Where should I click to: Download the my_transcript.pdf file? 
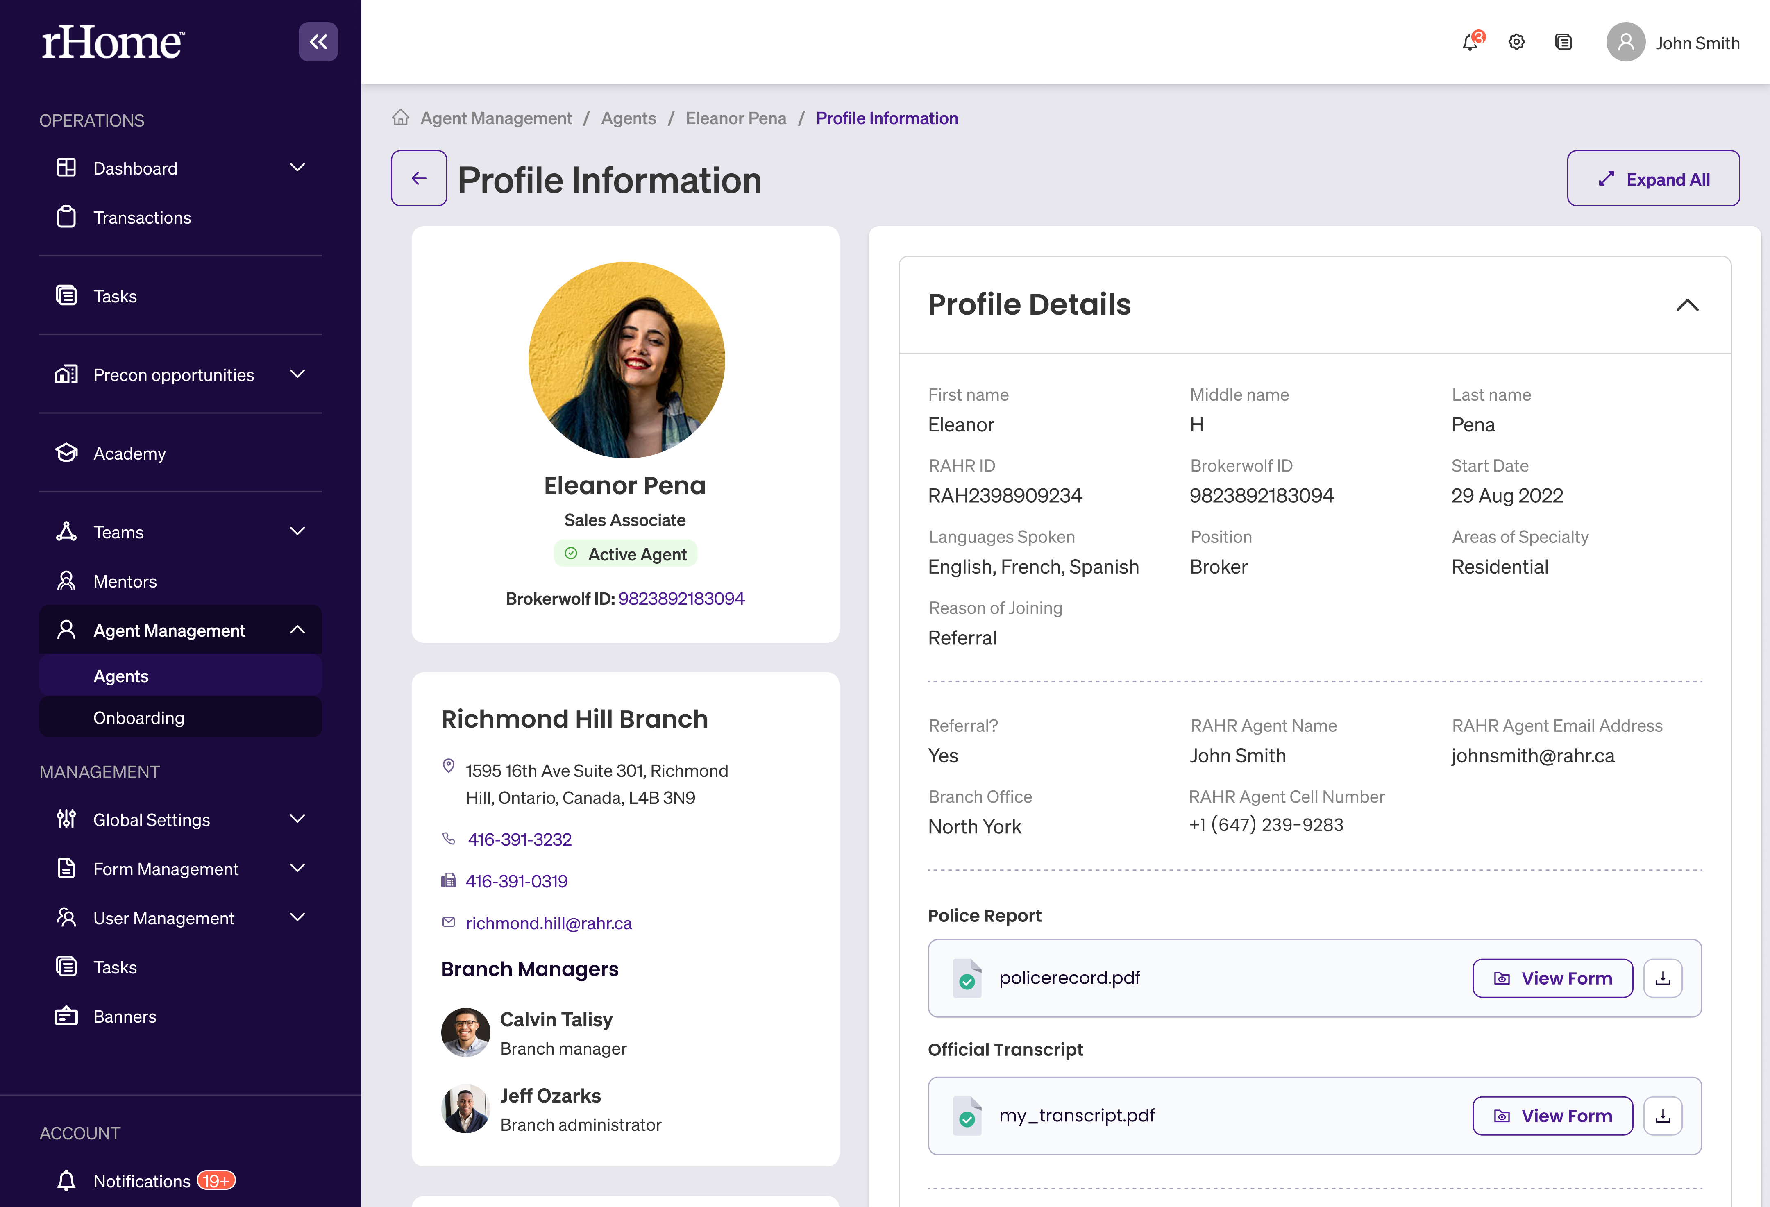pos(1663,1116)
